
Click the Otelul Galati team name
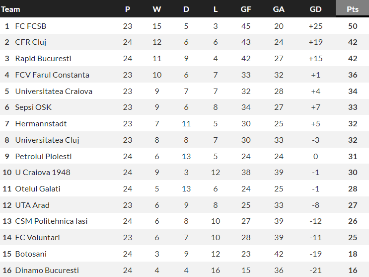[38, 189]
